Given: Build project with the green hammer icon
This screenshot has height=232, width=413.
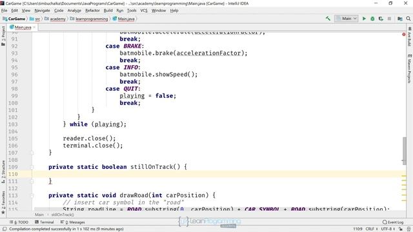Looking at the screenshot, I should point(328,19).
